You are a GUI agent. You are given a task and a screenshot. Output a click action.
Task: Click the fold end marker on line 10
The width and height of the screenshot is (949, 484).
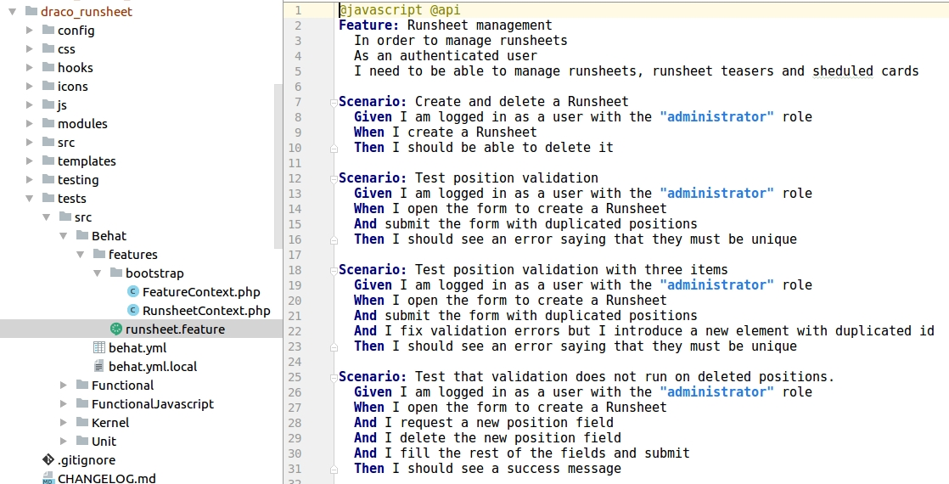[334, 148]
